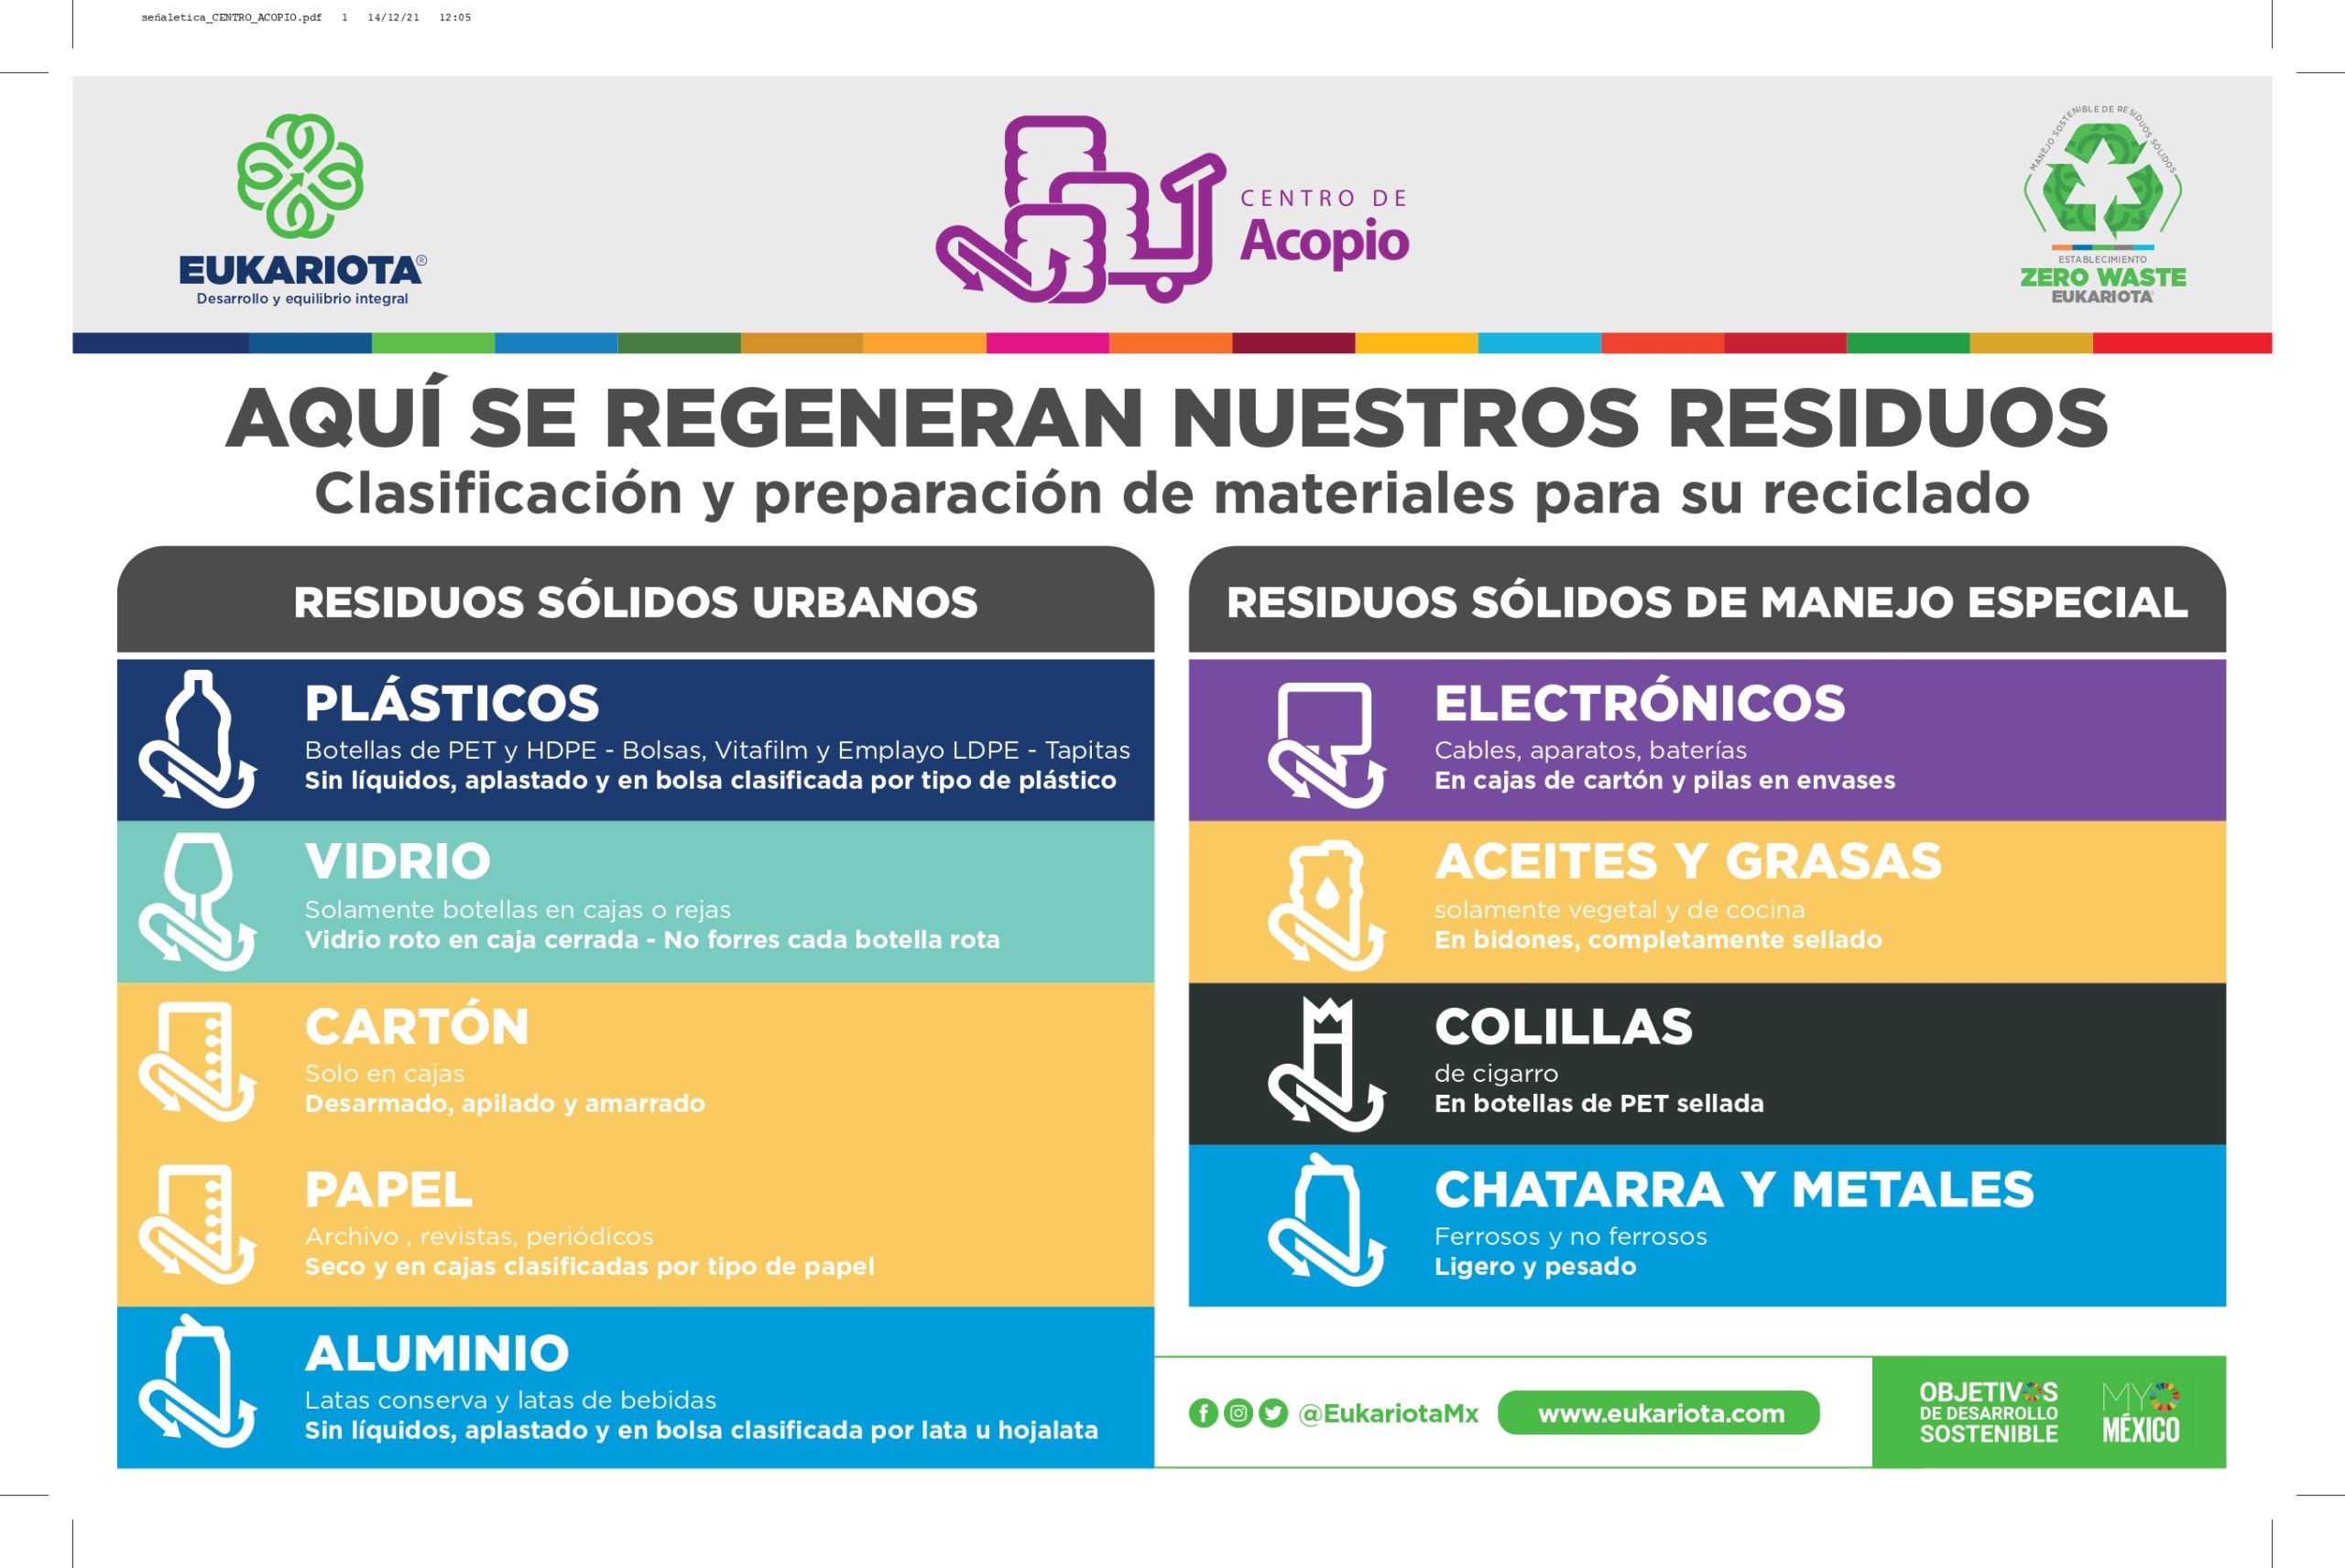This screenshot has width=2345, height=1568.
Task: Click the Eukariota green clover logo
Action: click(300, 177)
